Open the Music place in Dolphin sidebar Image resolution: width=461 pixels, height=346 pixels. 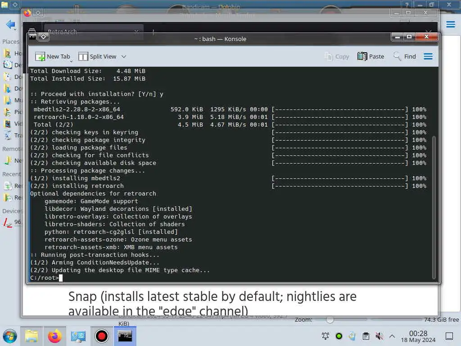coord(12,100)
